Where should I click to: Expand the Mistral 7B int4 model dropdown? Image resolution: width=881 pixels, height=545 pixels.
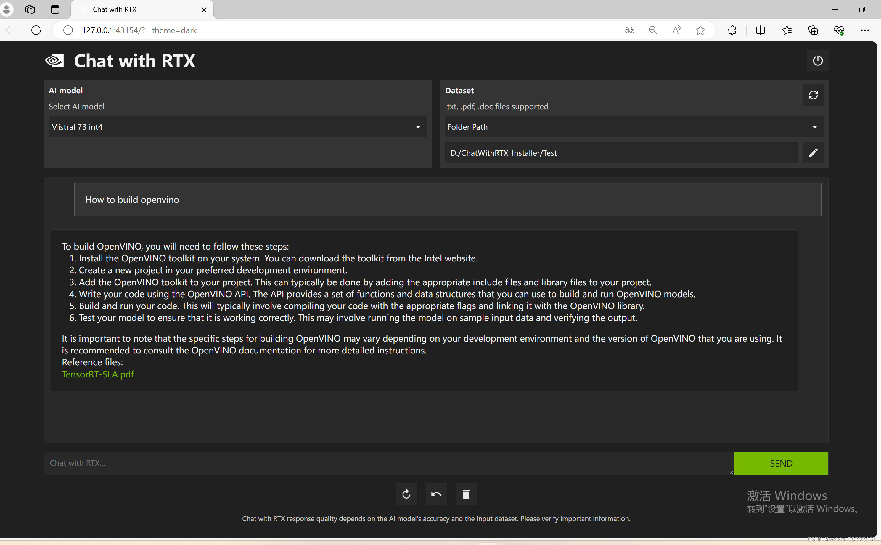coord(238,127)
